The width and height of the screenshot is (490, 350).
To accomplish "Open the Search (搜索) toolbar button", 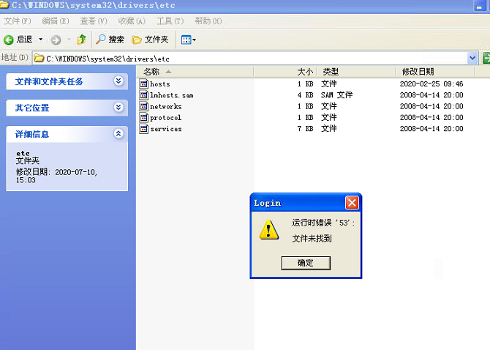I will 110,40.
